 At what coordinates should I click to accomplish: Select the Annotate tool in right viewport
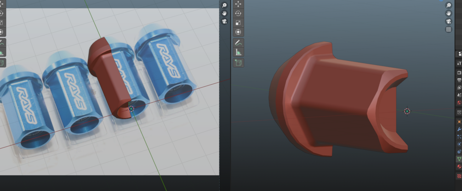[x=239, y=43]
